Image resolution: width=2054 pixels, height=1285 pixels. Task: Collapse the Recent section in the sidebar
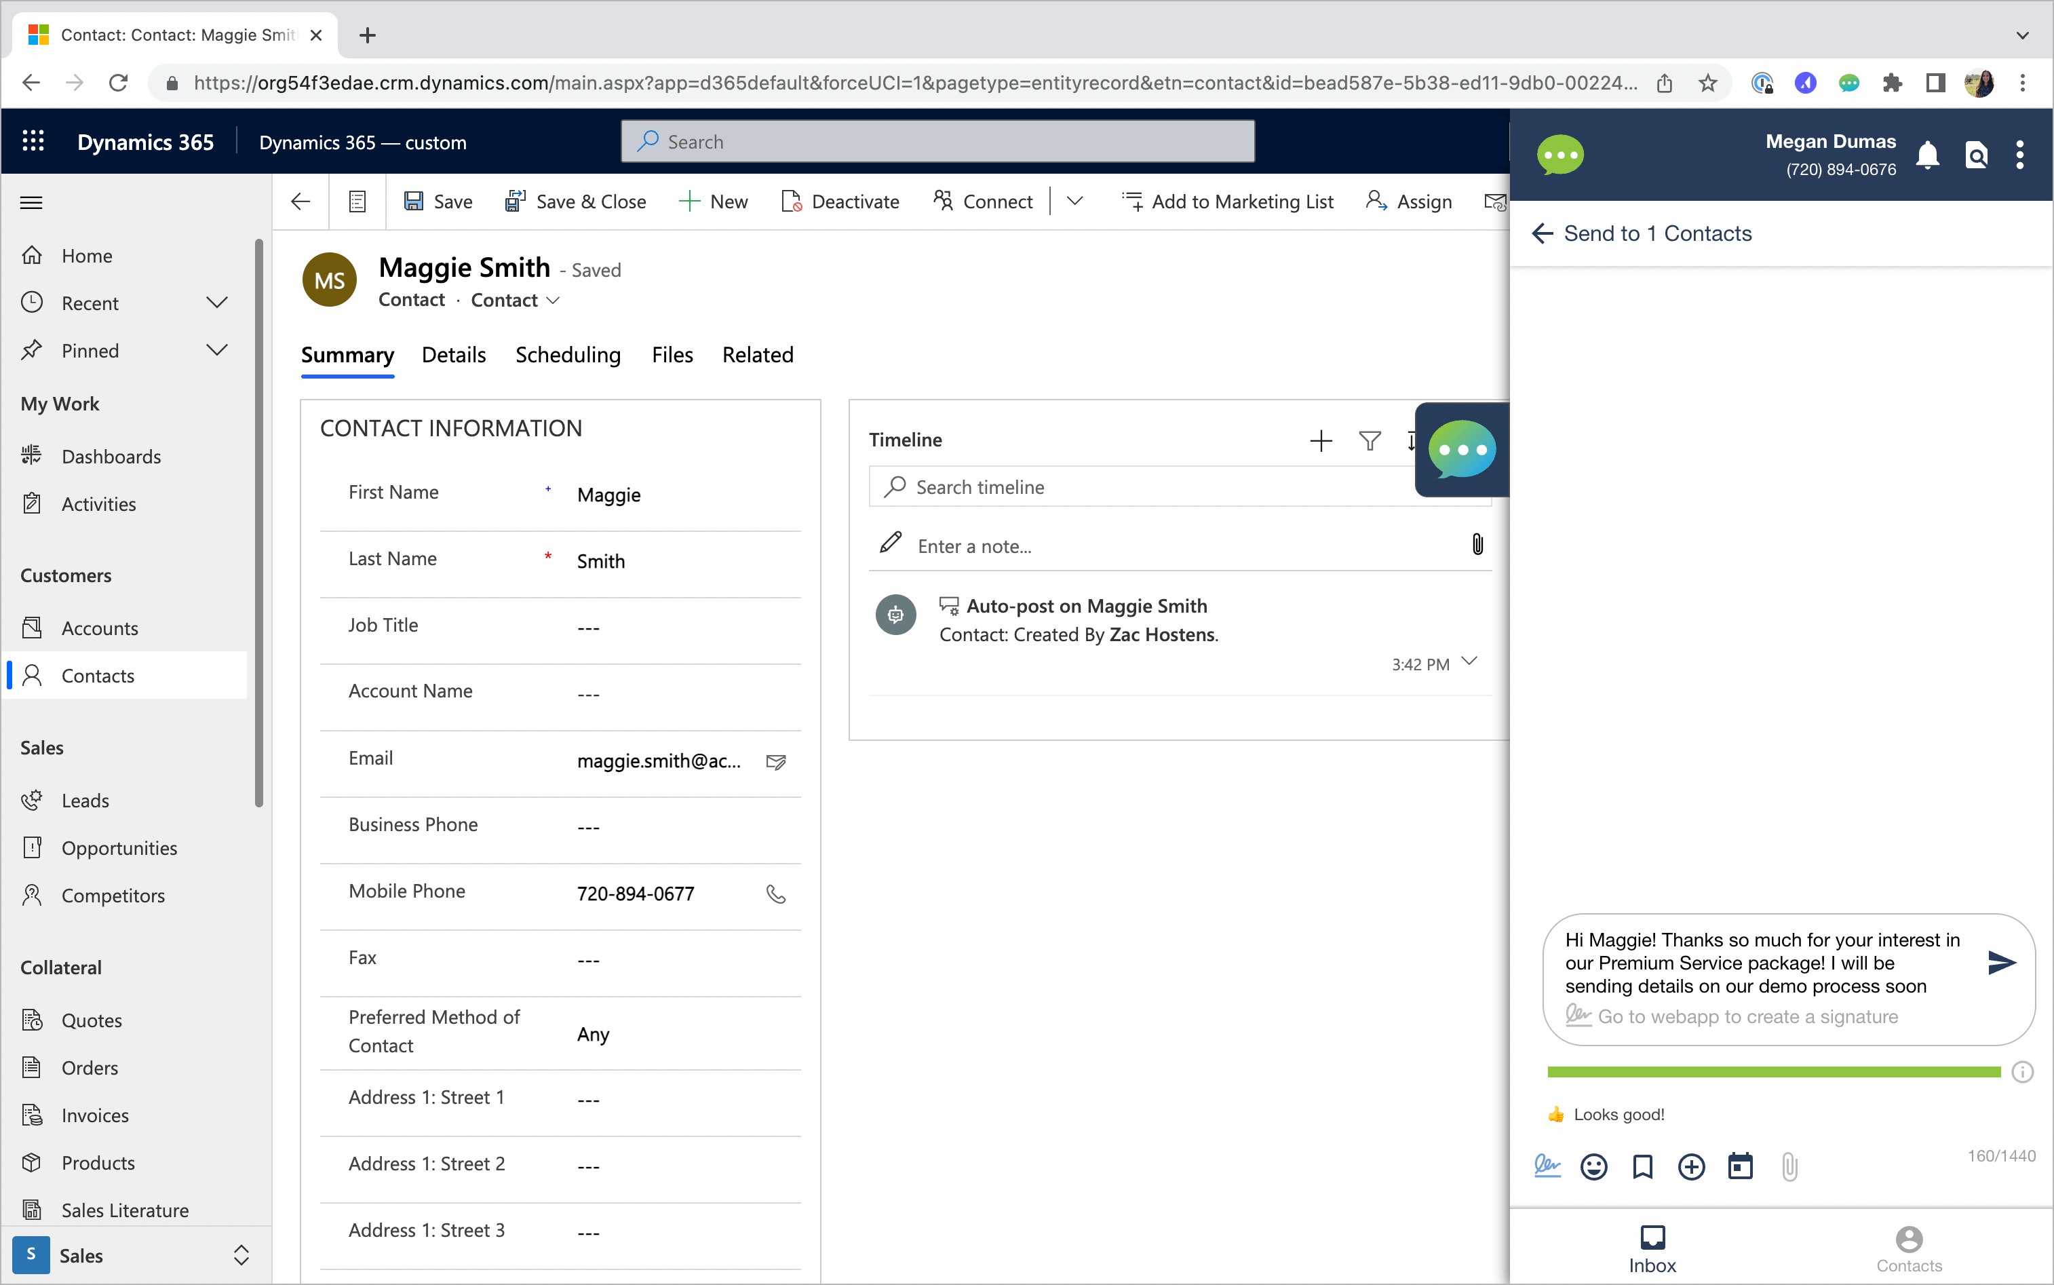click(218, 303)
